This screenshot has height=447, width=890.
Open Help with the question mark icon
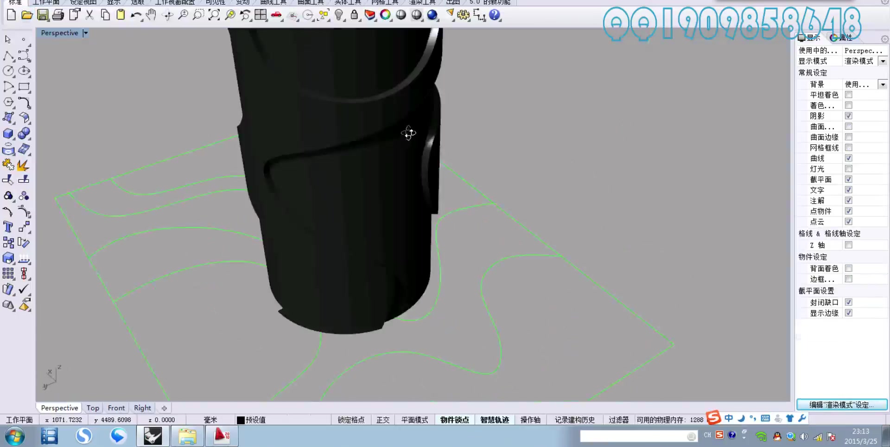click(x=495, y=15)
